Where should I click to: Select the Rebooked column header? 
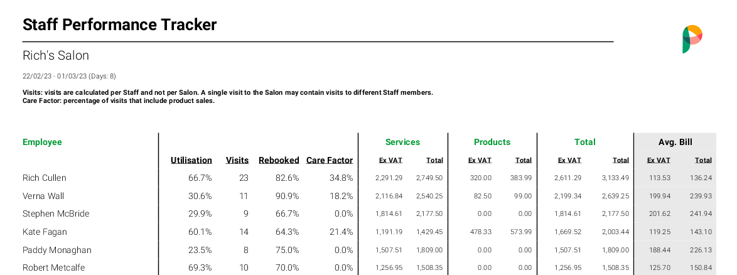(x=279, y=160)
